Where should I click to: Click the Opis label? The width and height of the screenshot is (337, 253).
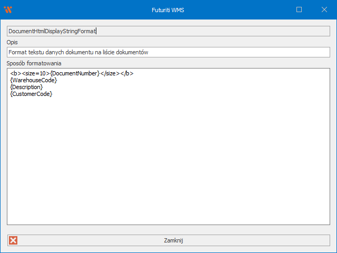coord(13,42)
